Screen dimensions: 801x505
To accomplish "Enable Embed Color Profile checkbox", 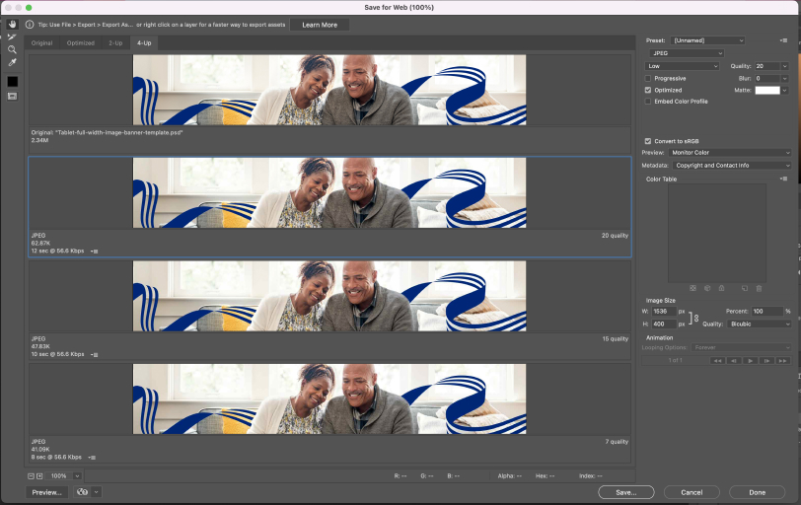I will [648, 102].
